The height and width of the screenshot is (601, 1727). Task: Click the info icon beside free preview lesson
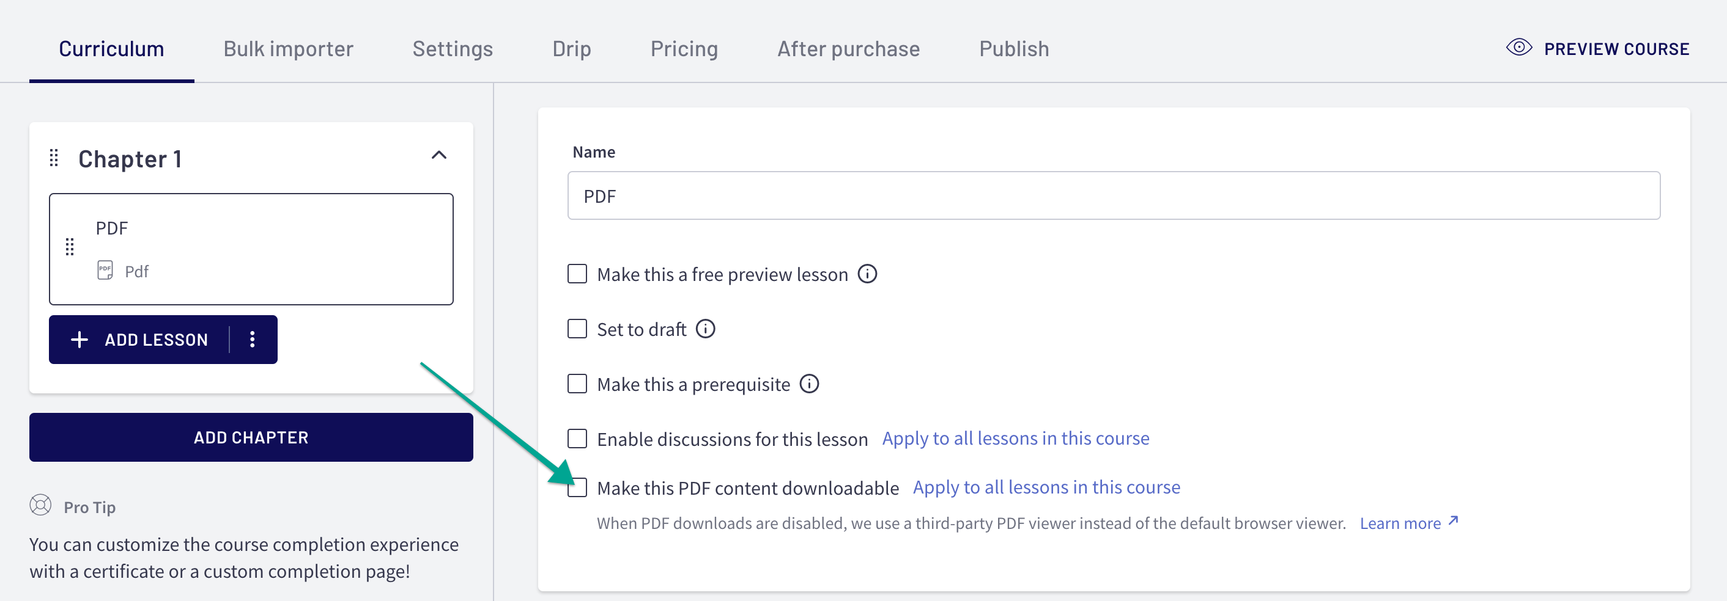pyautogui.click(x=868, y=274)
